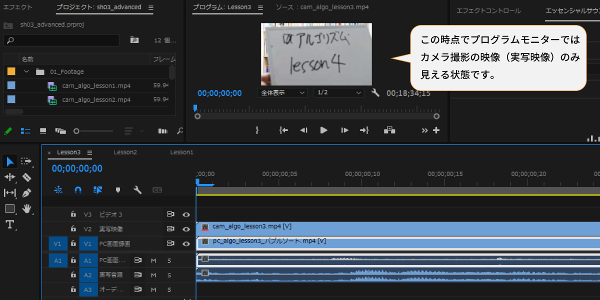Screen dimensions: 600x300
Task: Toggle the closed captions CC button
Action: (157, 190)
